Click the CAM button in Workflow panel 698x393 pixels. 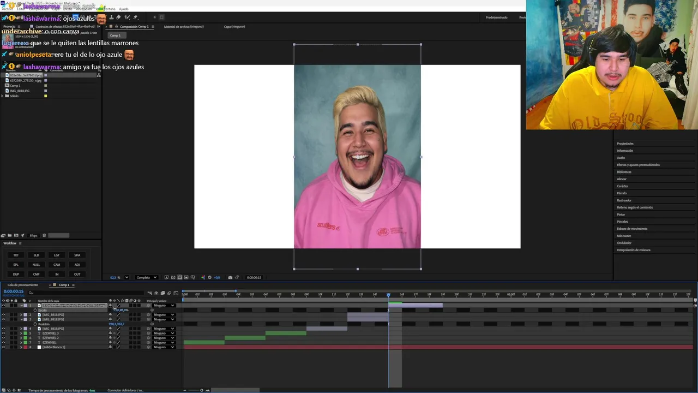click(x=57, y=265)
